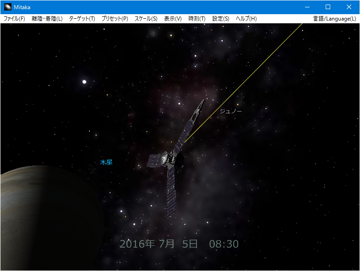Open the 時刻(T) menu
360x271 pixels.
coord(197,19)
